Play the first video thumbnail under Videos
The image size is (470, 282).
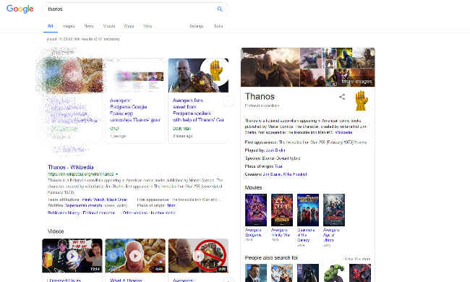(72, 256)
